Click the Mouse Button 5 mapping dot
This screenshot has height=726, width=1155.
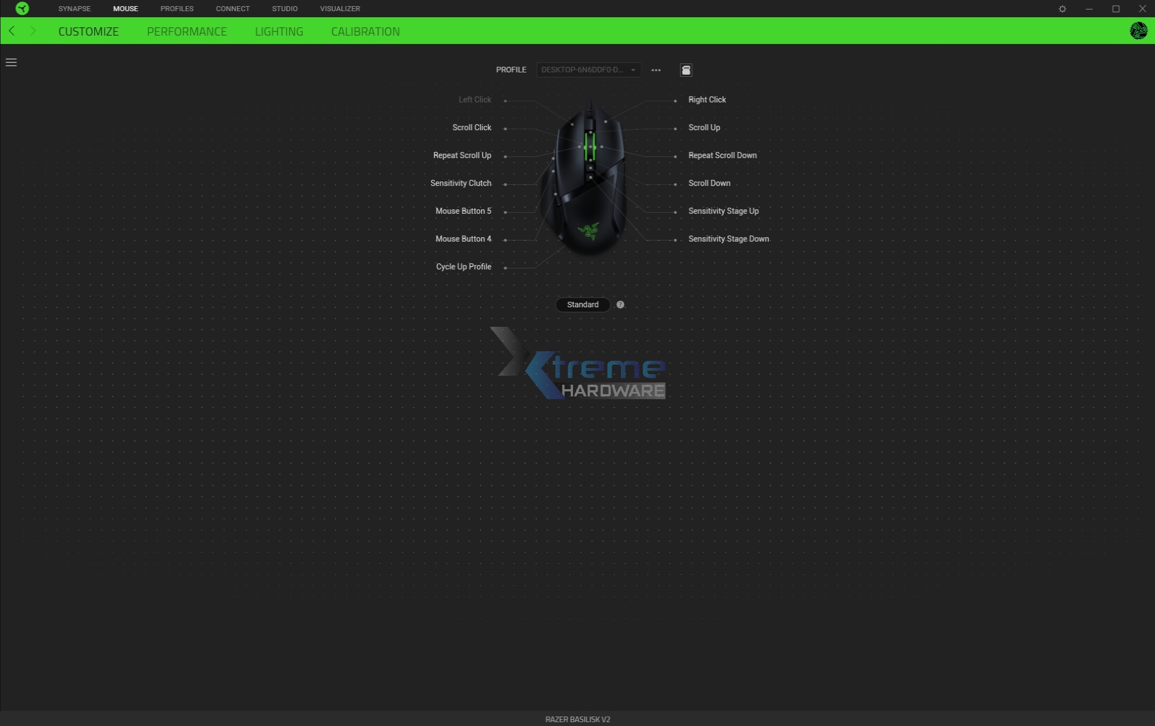pyautogui.click(x=505, y=212)
